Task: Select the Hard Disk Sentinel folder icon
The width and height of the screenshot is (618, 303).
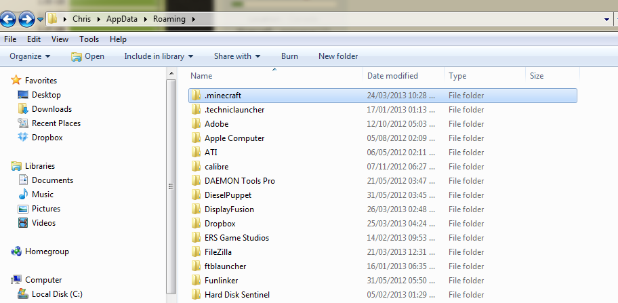Action: [197, 295]
